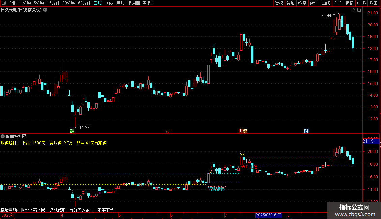Click the 有疑问的企业 warning text
The height and width of the screenshot is (219, 381).
click(x=81, y=210)
